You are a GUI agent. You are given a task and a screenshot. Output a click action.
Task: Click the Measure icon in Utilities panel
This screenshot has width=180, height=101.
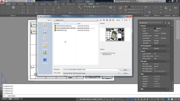pos(155,8)
